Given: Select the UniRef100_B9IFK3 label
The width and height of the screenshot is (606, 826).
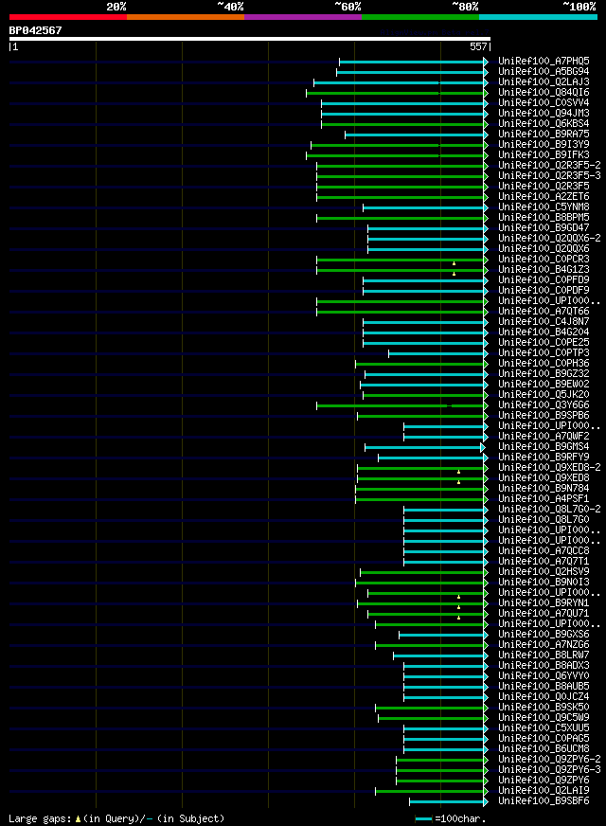Looking at the screenshot, I should coord(544,155).
